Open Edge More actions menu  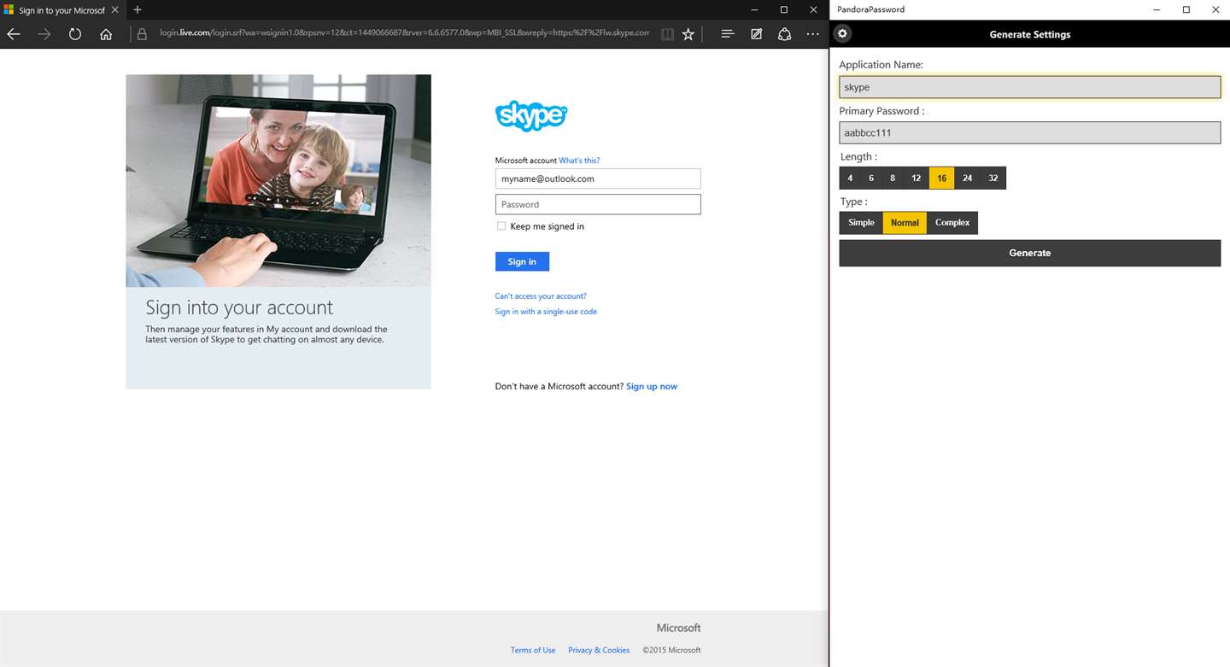click(812, 34)
